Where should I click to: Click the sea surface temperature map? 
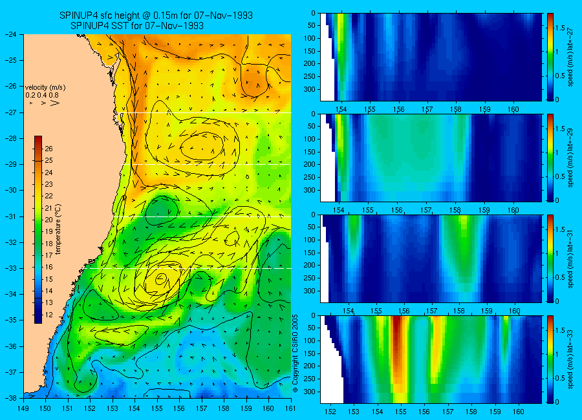point(157,216)
